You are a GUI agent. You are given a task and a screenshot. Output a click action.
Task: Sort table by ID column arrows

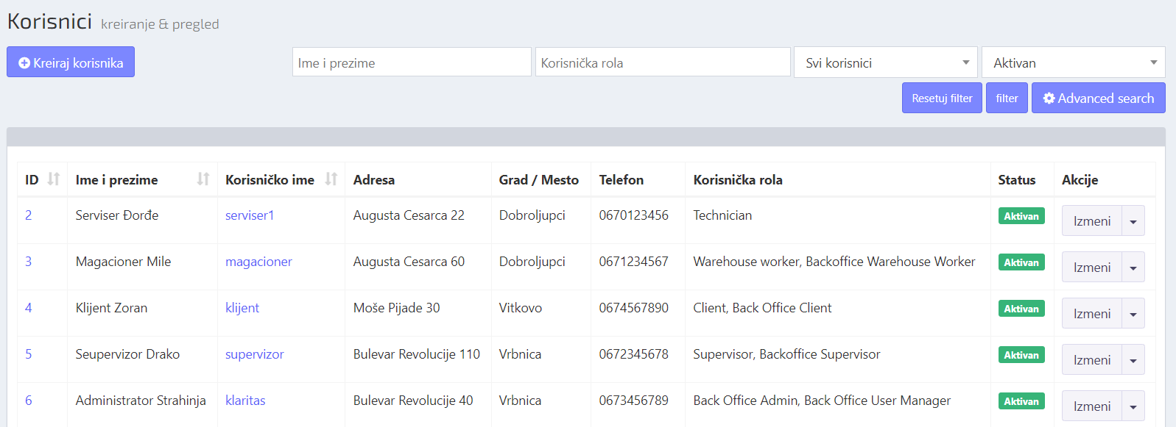53,179
